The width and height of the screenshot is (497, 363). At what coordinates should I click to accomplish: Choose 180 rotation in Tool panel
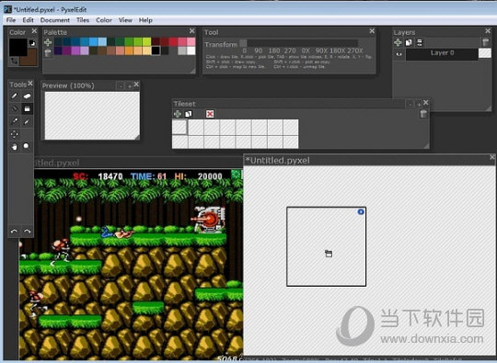tap(274, 51)
